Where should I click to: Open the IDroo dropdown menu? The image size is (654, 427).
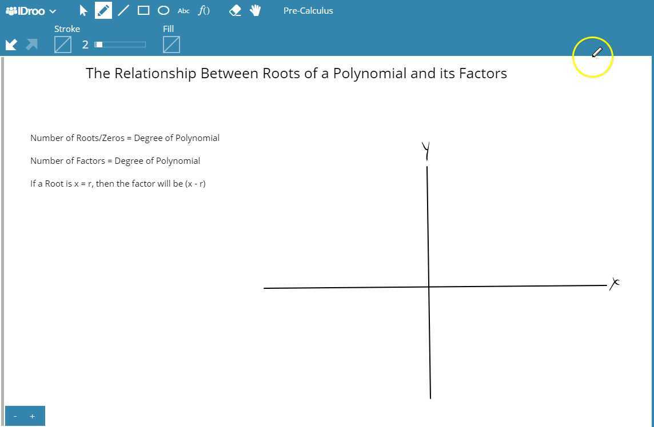(x=53, y=10)
